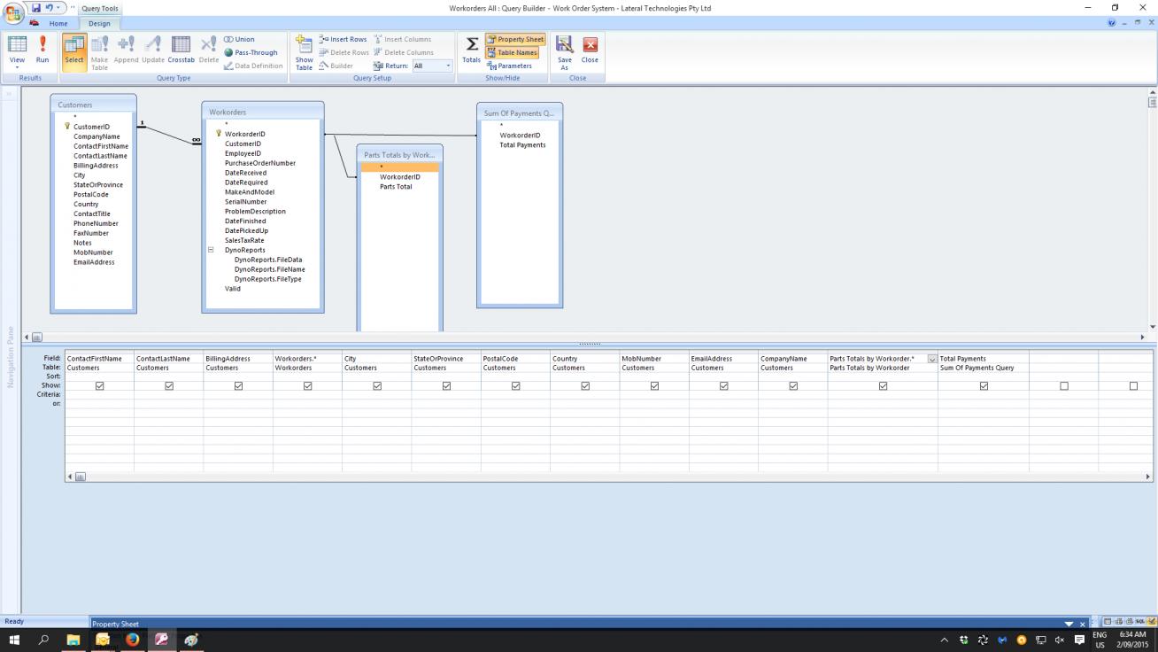The width and height of the screenshot is (1158, 652).
Task: Open the Action Center notification icon
Action: pyautogui.click(x=1079, y=640)
